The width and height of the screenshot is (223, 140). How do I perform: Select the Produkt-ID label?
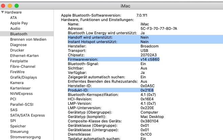point(78,90)
